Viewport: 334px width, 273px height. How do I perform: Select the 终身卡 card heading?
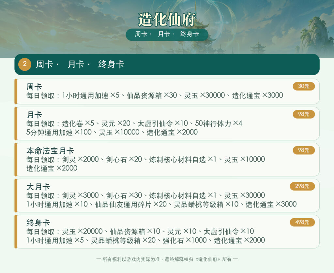[x=38, y=223]
